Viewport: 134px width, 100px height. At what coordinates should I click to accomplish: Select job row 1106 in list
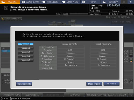(6, 51)
